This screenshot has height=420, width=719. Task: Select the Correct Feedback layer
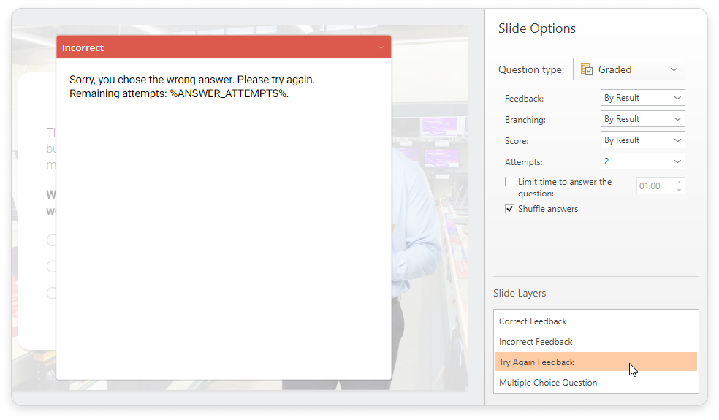pos(533,321)
